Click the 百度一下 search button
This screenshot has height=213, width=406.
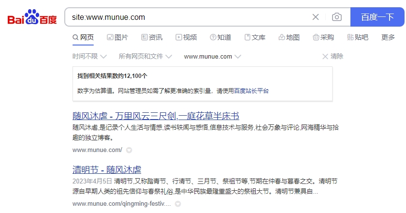tap(377, 17)
